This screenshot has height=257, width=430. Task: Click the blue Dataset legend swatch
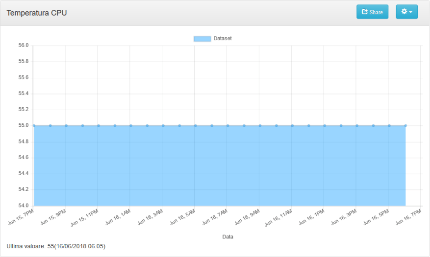202,39
